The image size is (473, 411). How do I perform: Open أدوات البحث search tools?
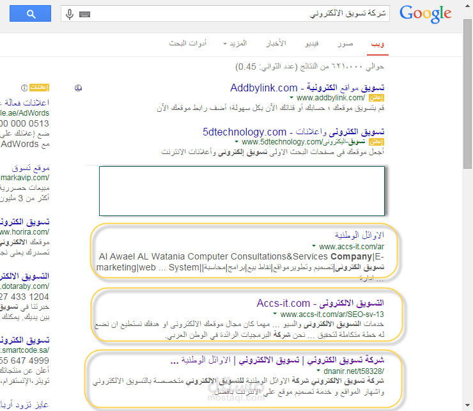tap(188, 43)
